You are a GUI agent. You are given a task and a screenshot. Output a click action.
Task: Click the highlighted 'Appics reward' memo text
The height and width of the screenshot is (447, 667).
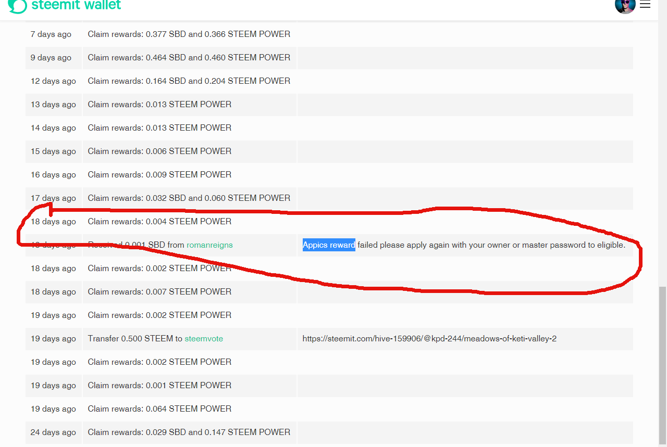[x=329, y=245]
